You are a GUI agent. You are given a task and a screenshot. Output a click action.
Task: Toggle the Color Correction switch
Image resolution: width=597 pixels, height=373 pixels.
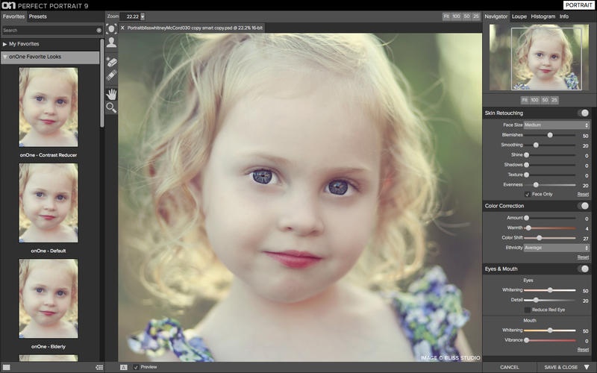[x=583, y=206]
